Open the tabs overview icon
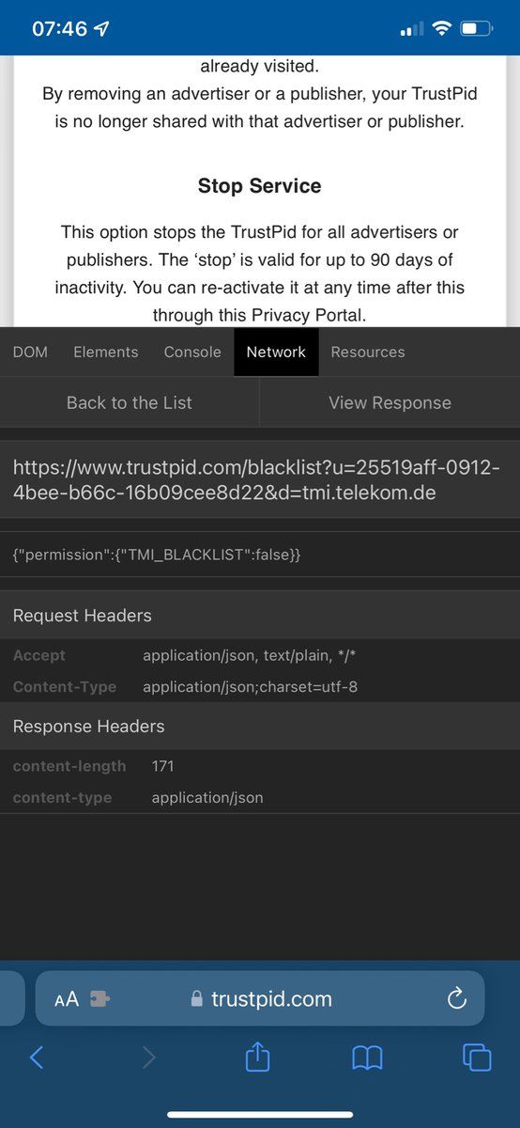 pos(477,1057)
